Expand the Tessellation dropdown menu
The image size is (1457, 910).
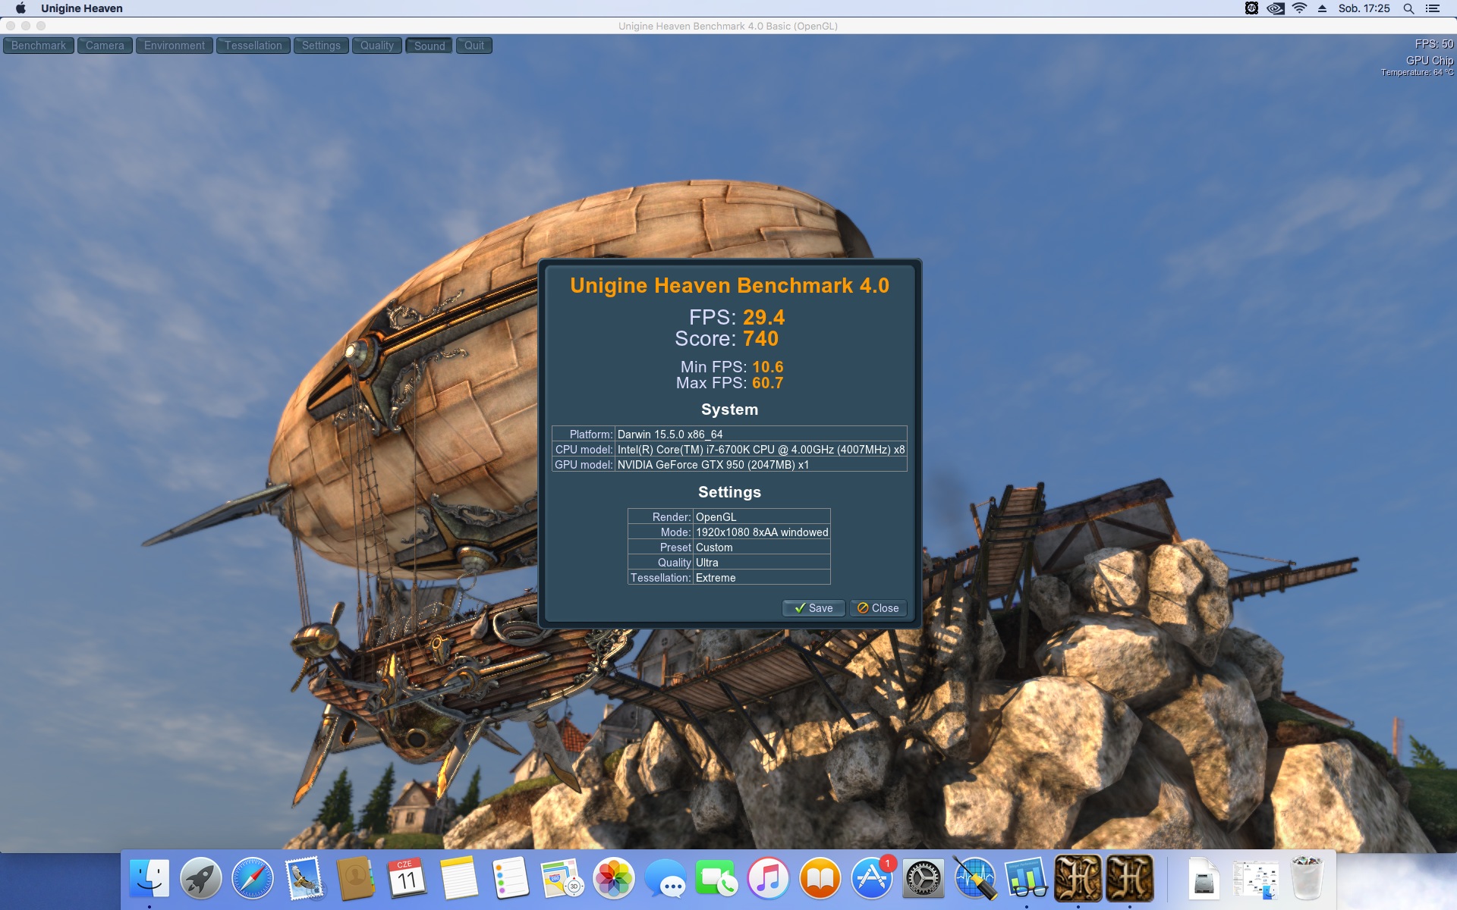point(253,45)
